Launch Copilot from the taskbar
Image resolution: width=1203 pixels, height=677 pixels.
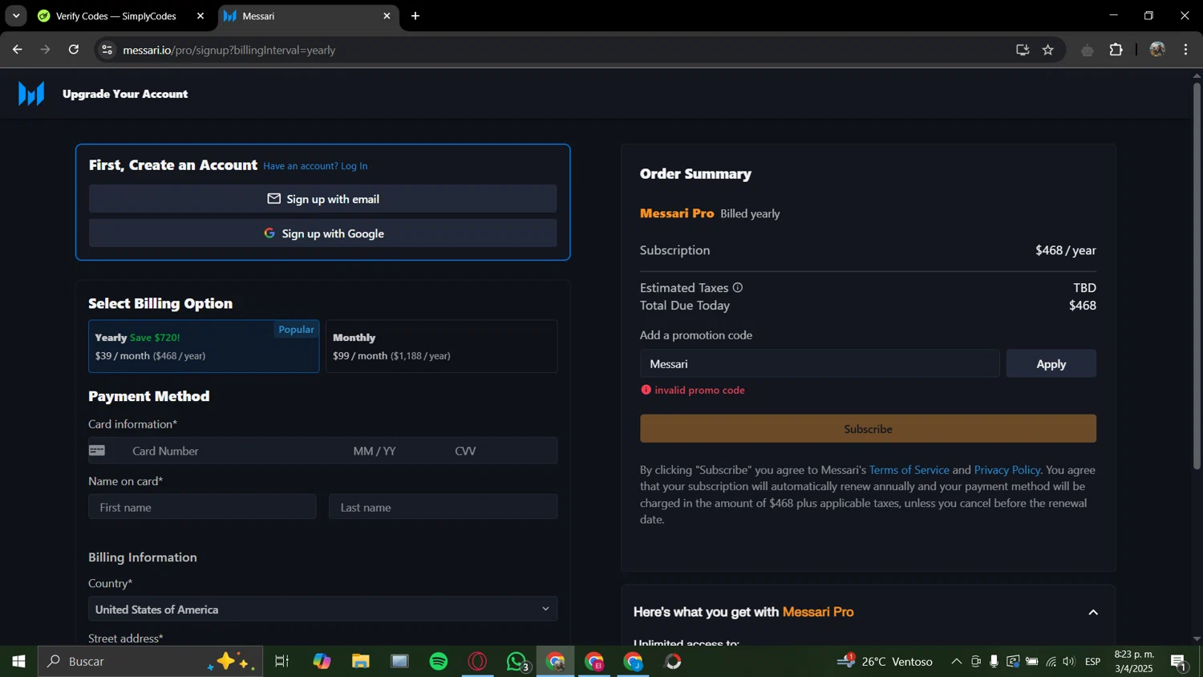tap(322, 662)
